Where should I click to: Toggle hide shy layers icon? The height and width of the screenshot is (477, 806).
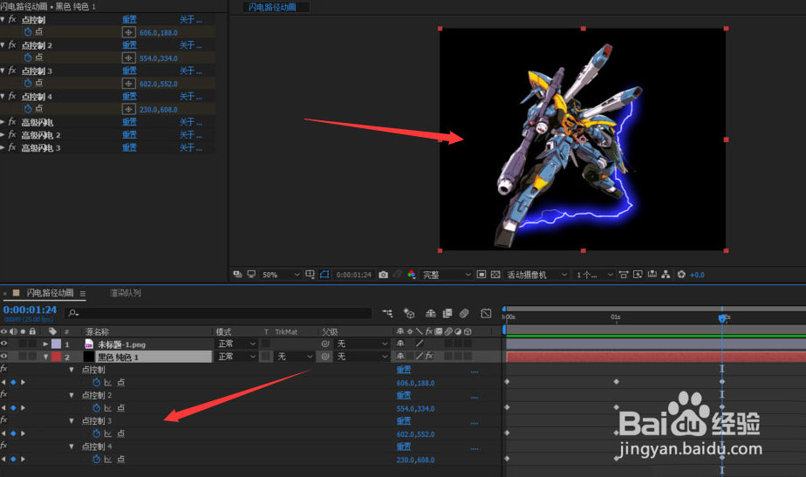coord(431,313)
